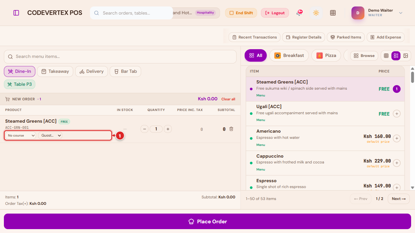The image size is (415, 233).
Task: Select the Dine-In order type
Action: click(19, 72)
